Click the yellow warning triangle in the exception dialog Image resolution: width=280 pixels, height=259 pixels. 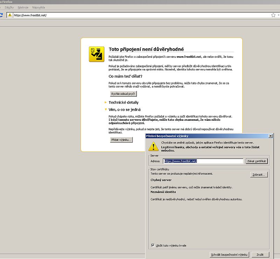[153, 146]
